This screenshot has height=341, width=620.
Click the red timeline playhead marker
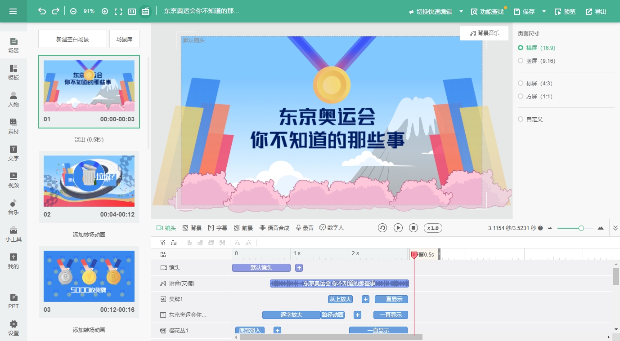coord(414,255)
